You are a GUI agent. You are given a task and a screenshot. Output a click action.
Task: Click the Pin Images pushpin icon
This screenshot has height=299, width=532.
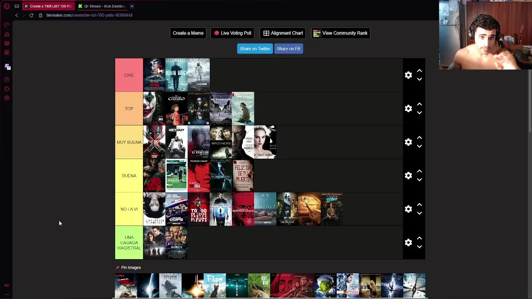[118, 267]
